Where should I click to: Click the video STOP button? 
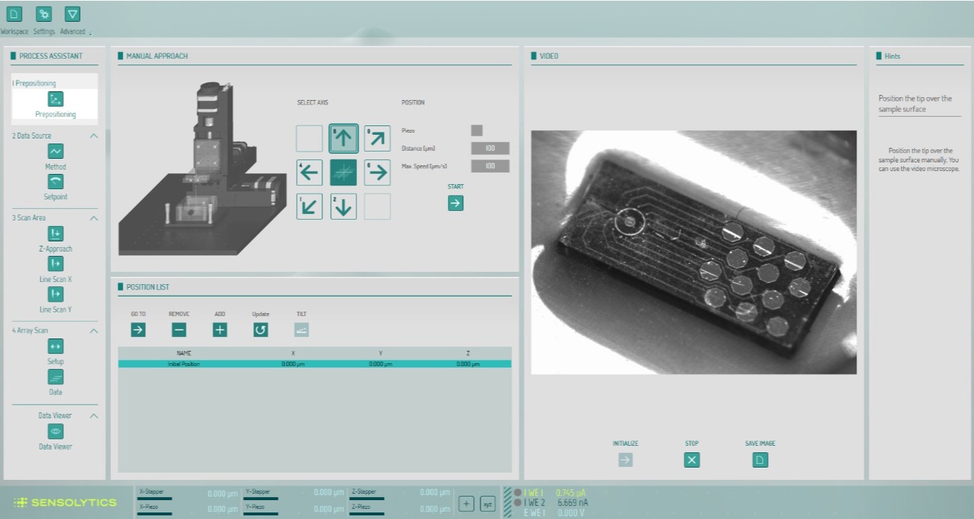pyautogui.click(x=692, y=460)
